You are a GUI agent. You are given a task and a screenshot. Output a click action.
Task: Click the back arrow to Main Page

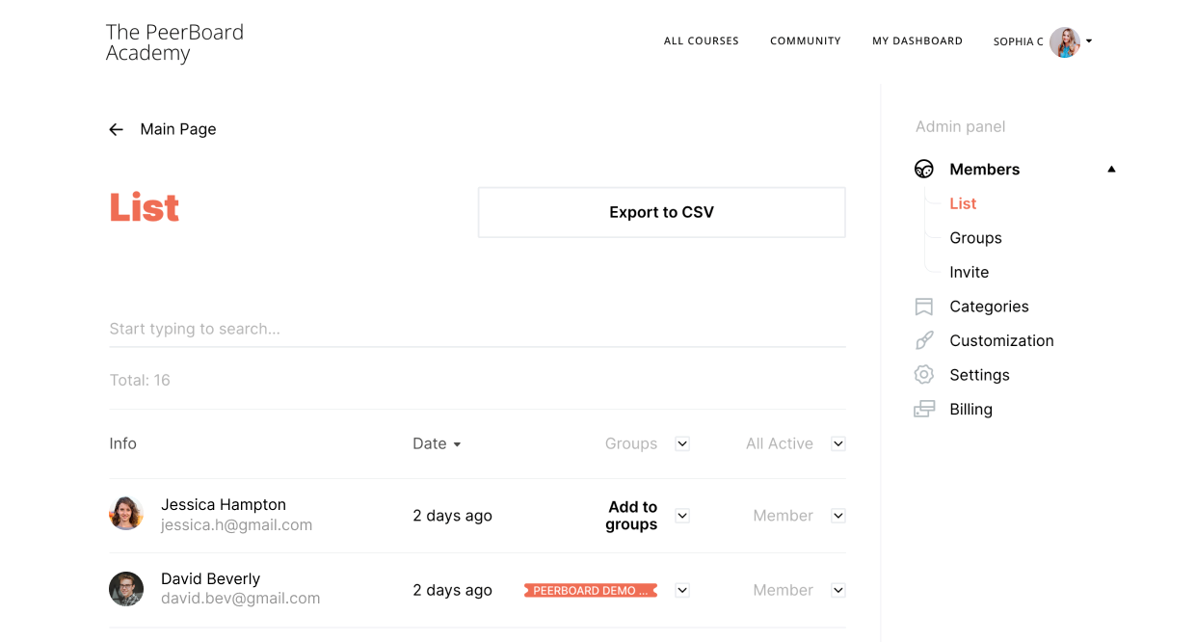coord(117,129)
